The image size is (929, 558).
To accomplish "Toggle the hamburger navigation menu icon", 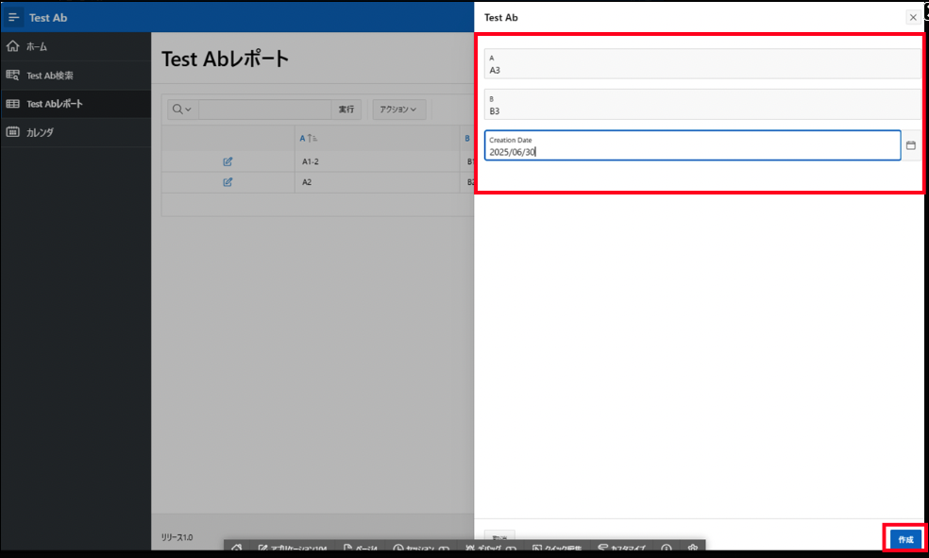I will click(13, 18).
